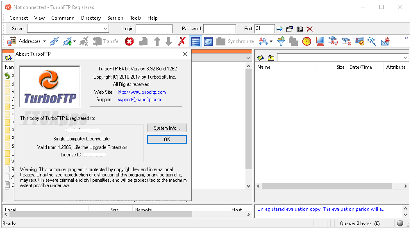This screenshot has height=228, width=411.
Task: Open the local pane path dropdown arrow
Action: (248, 58)
